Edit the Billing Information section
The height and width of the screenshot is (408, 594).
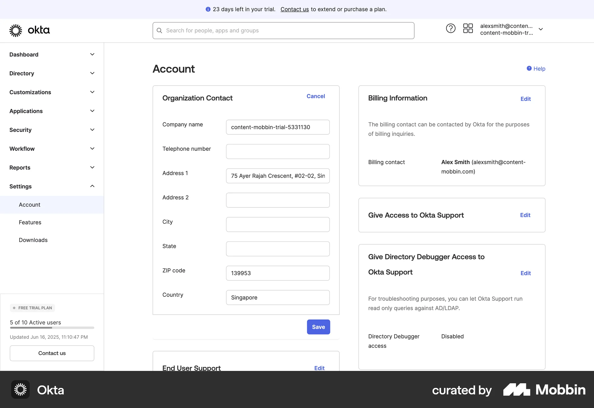pyautogui.click(x=526, y=99)
